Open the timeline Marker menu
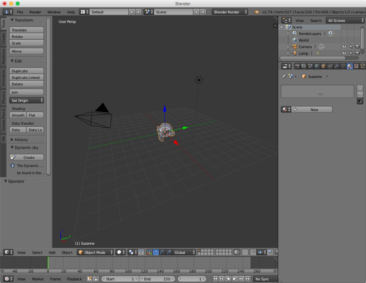Image resolution: width=366 pixels, height=283 pixels. 38,279
